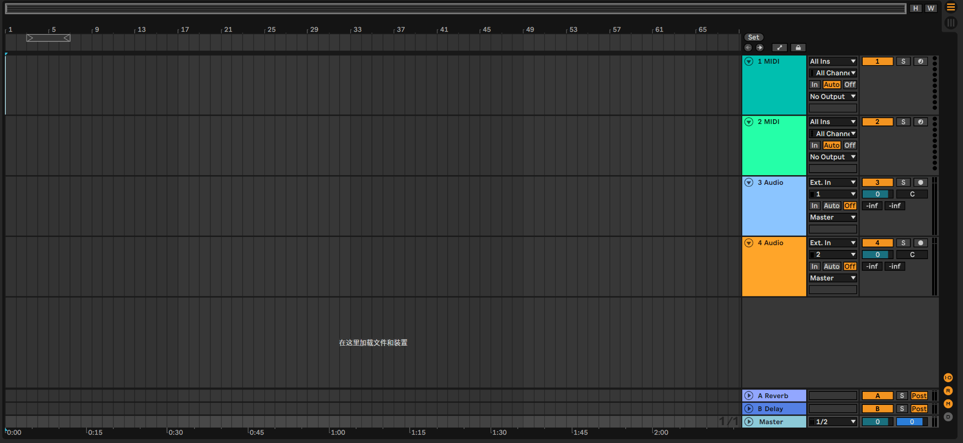Arm the 3 Audio track for recording
Viewport: 963px width, 443px height.
tap(920, 182)
